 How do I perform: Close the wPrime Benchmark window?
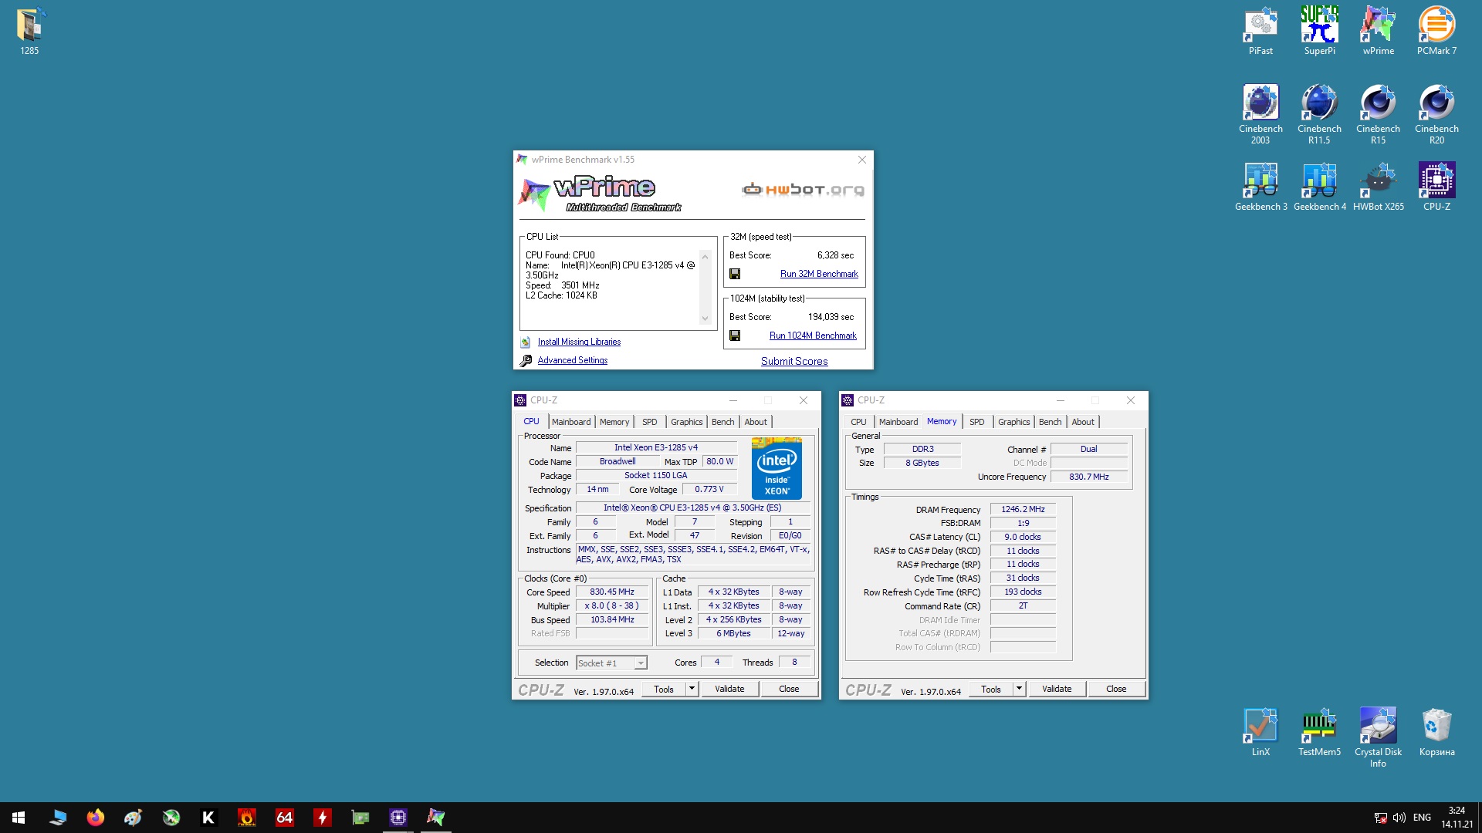click(x=862, y=160)
